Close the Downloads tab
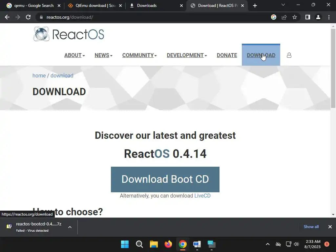Screen dimensions: 336x252 (x=181, y=6)
